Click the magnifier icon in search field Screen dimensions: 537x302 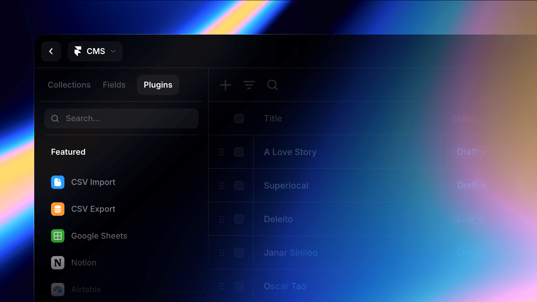(x=55, y=118)
